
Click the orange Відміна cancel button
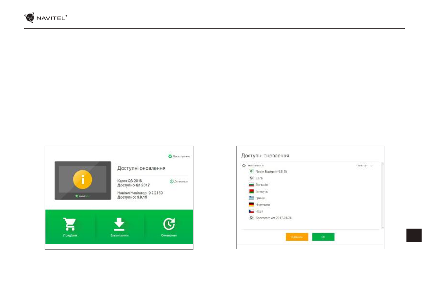(297, 237)
